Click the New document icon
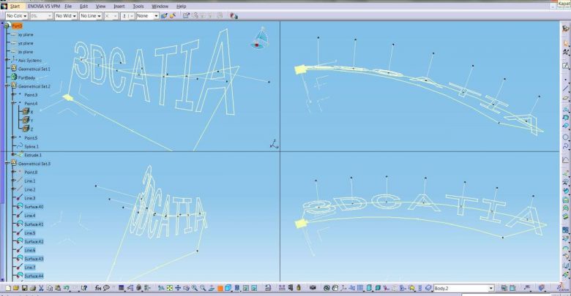 tap(8, 288)
